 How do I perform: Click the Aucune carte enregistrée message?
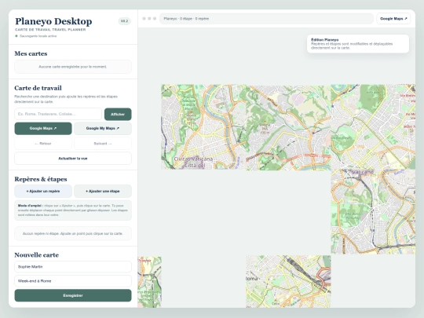[73, 67]
